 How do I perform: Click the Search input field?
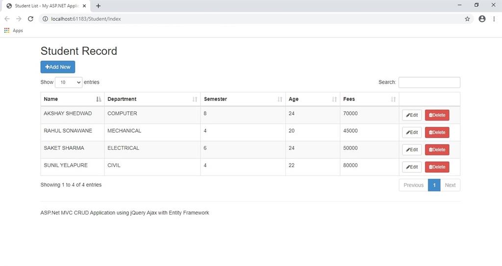point(429,82)
